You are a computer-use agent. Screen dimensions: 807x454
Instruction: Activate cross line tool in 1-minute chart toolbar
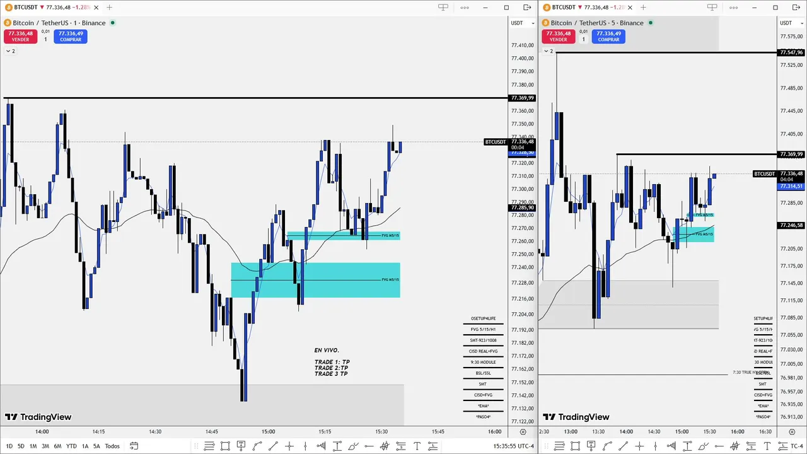(289, 446)
